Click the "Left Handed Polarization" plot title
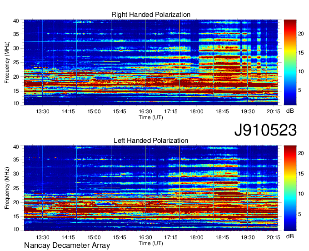Viewport: 309px width, 251px height. [x=151, y=141]
